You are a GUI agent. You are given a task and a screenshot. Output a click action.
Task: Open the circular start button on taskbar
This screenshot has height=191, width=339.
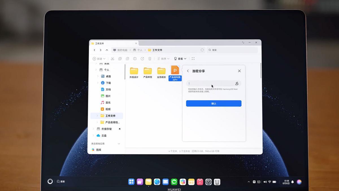(50, 182)
